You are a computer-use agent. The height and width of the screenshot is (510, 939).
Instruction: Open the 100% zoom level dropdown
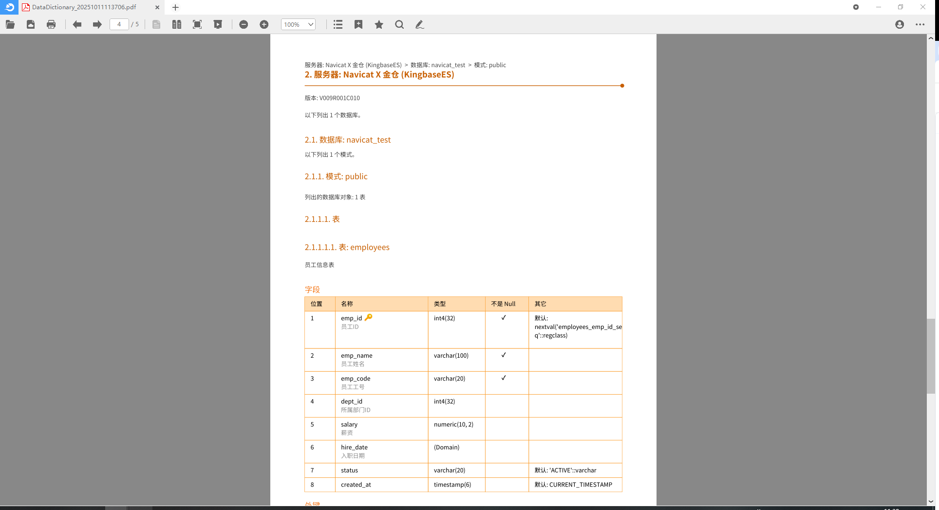pyautogui.click(x=298, y=24)
